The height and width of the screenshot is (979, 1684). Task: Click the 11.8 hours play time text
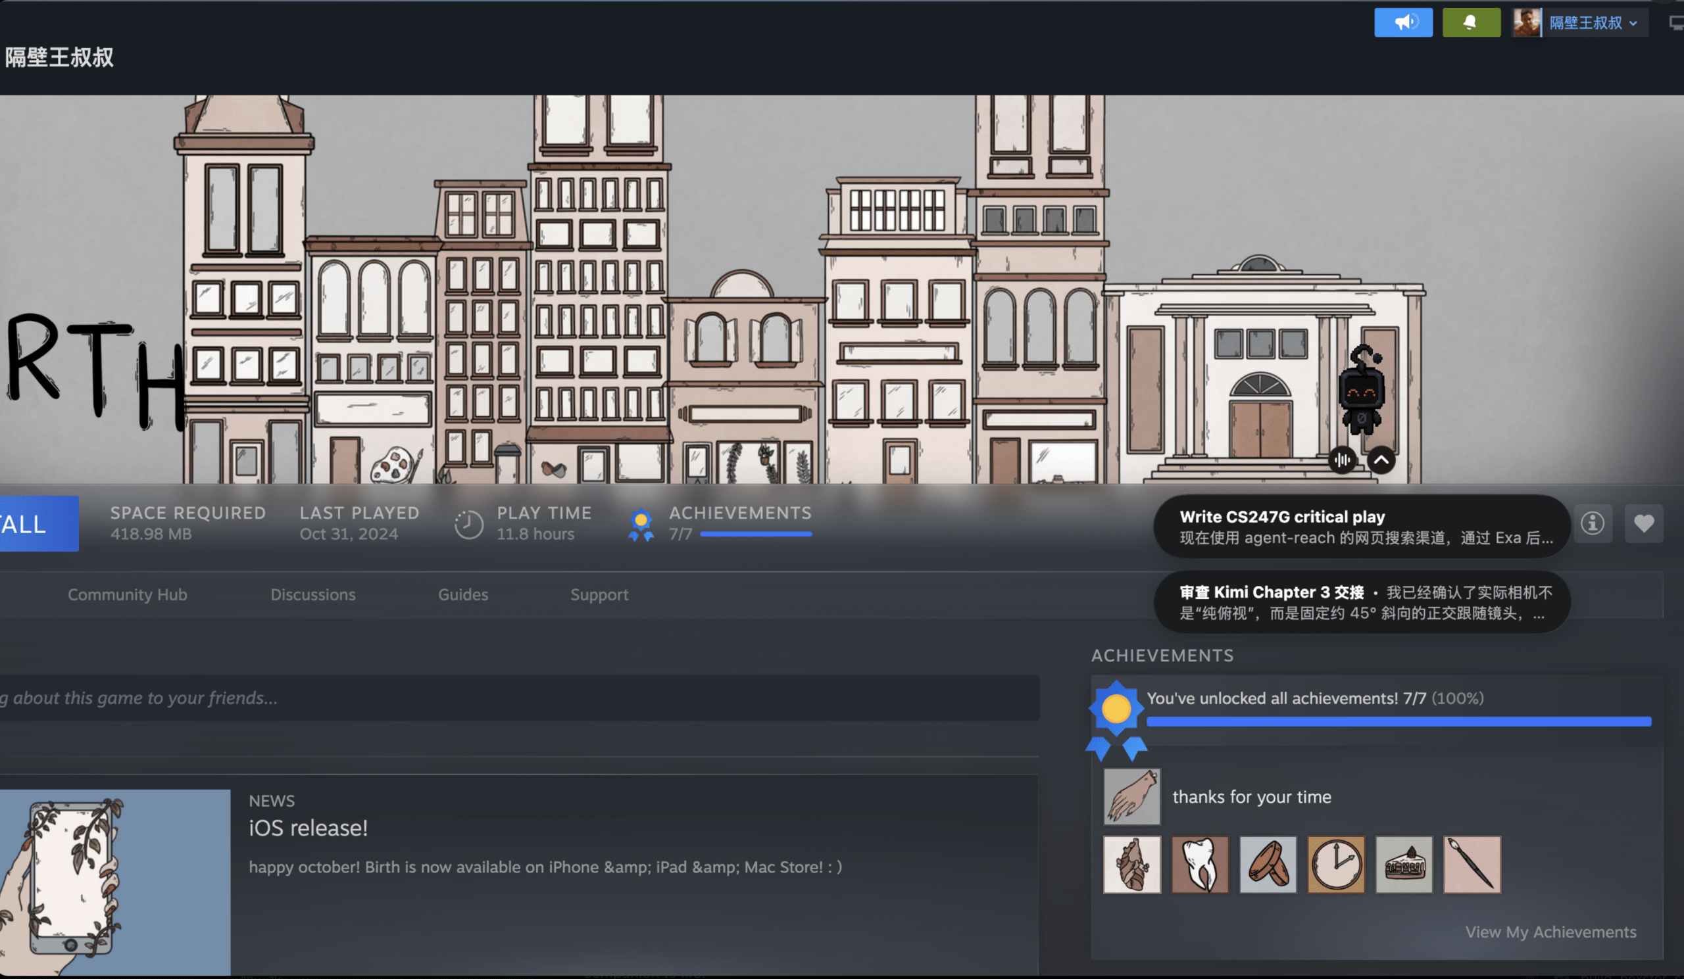tap(535, 535)
